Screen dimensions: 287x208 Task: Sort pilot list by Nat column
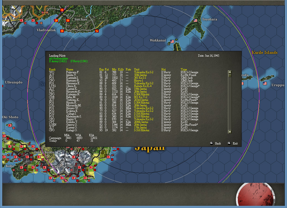click(163, 69)
